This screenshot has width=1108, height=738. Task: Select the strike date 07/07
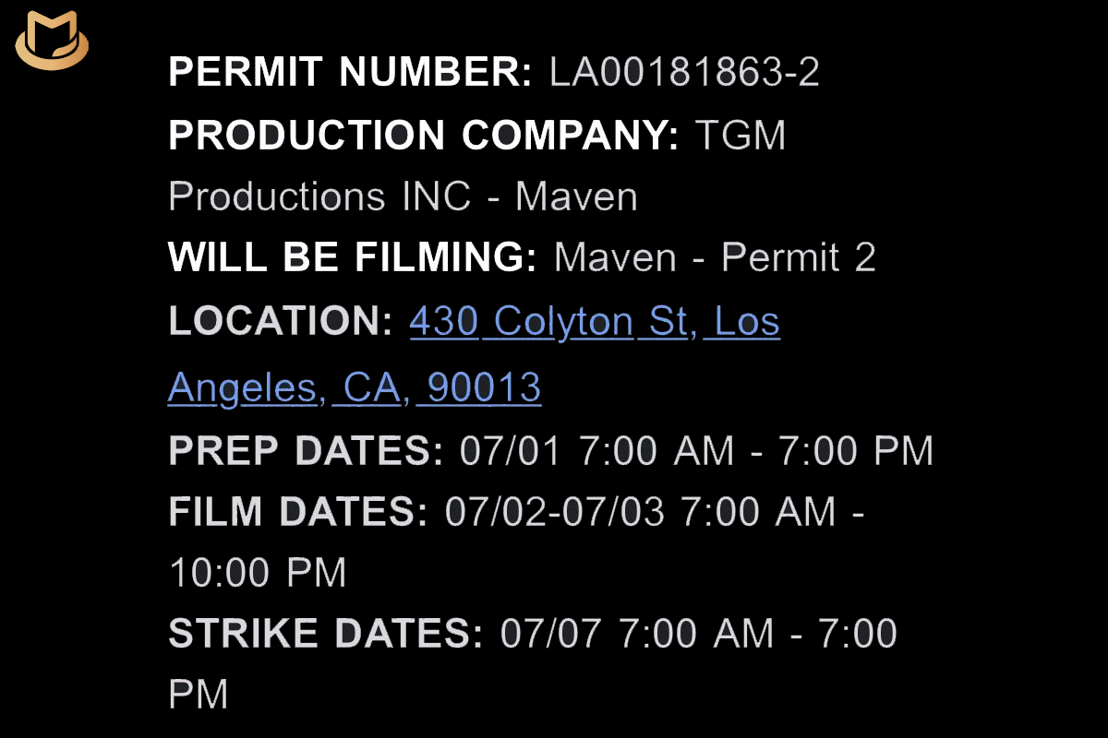point(551,634)
